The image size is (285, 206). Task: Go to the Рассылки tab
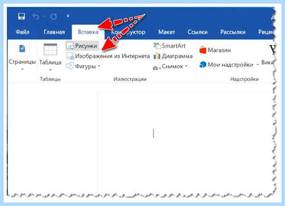(233, 32)
